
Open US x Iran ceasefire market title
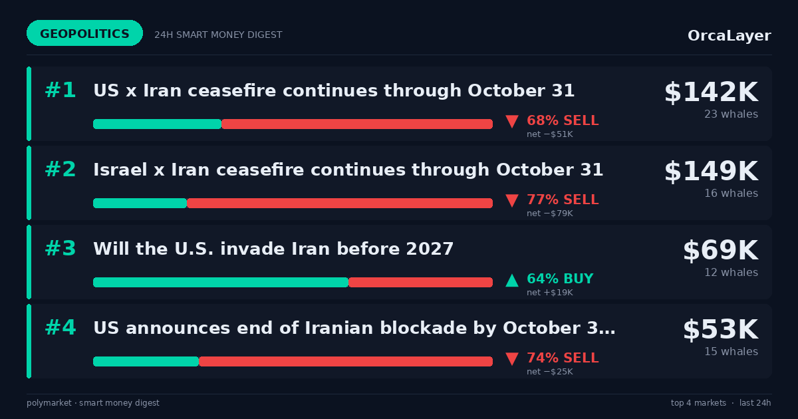coord(334,90)
